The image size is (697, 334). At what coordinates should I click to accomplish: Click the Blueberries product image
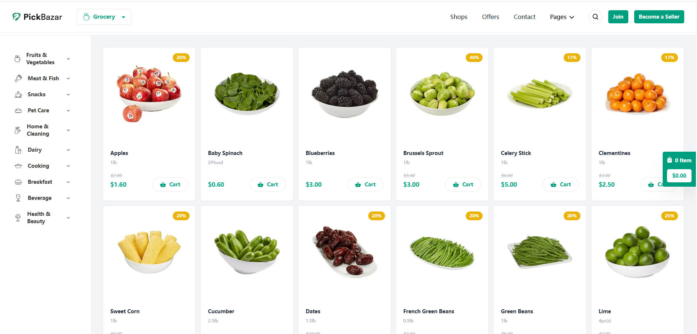tap(344, 94)
